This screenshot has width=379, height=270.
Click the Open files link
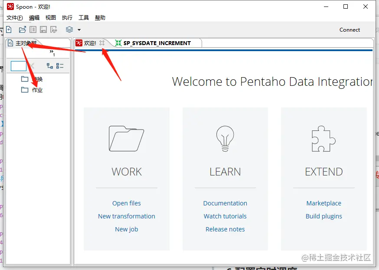[127, 203]
